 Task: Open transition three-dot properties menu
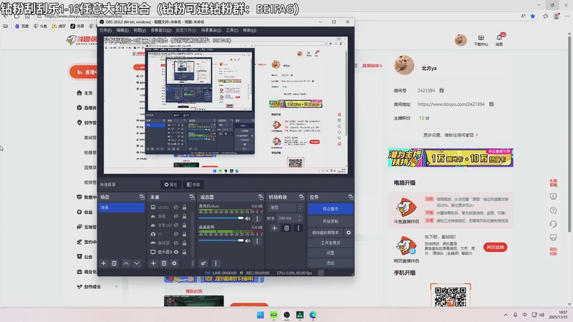298,228
